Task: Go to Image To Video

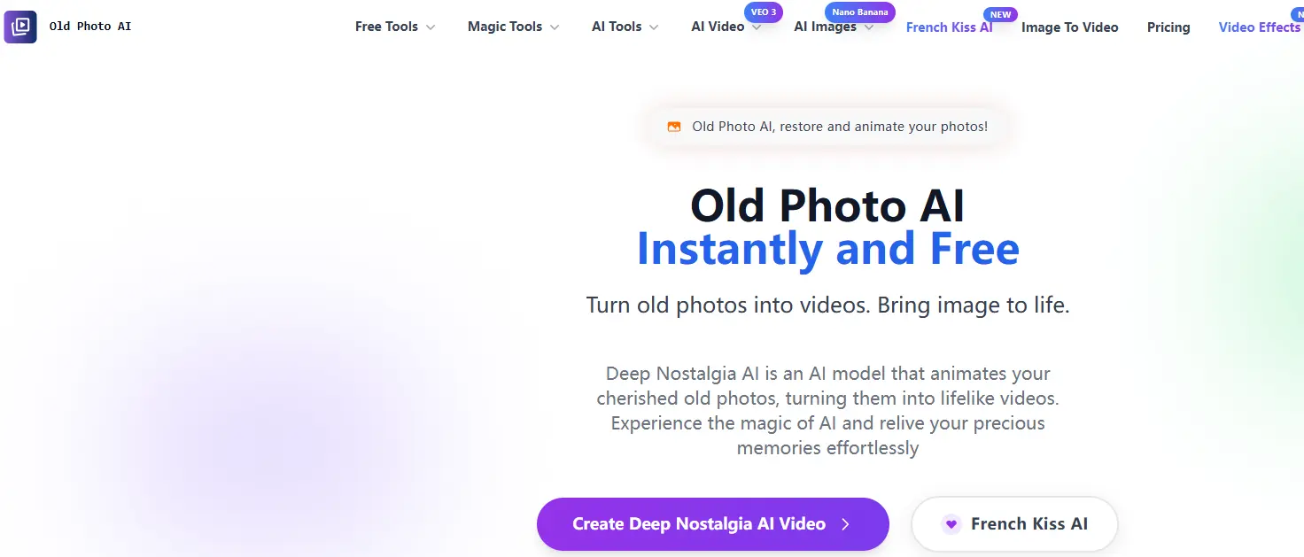Action: pos(1069,27)
